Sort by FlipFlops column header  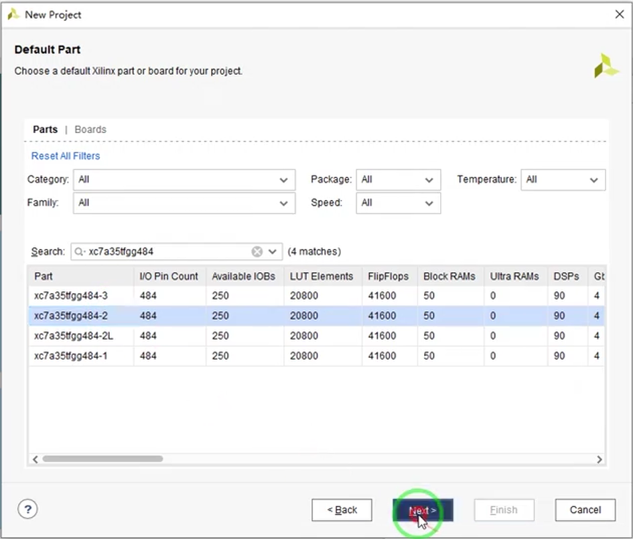tap(390, 276)
